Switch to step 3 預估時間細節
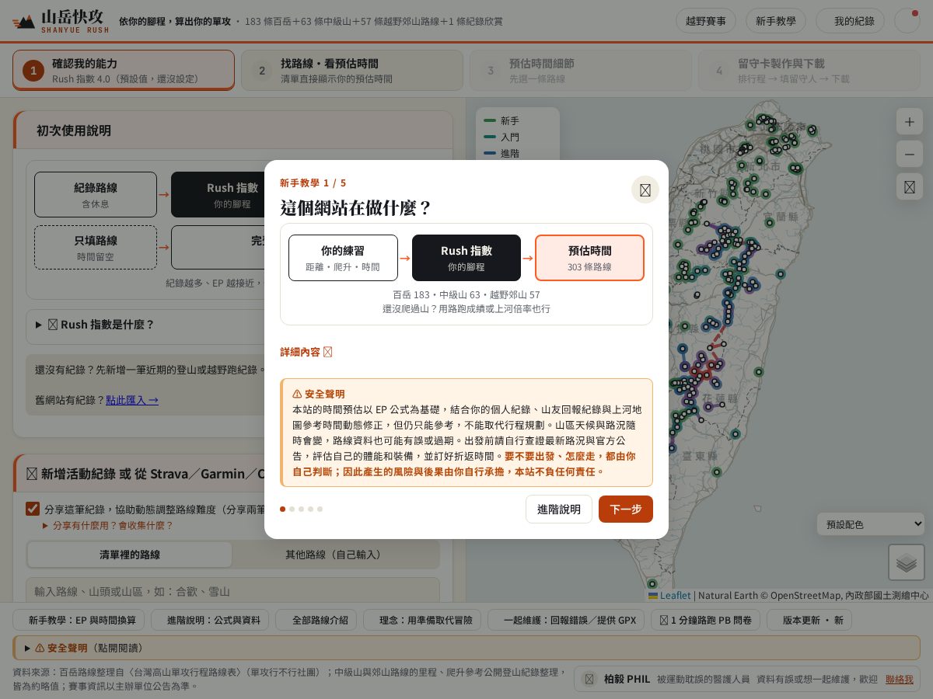The image size is (933, 699). coord(580,71)
